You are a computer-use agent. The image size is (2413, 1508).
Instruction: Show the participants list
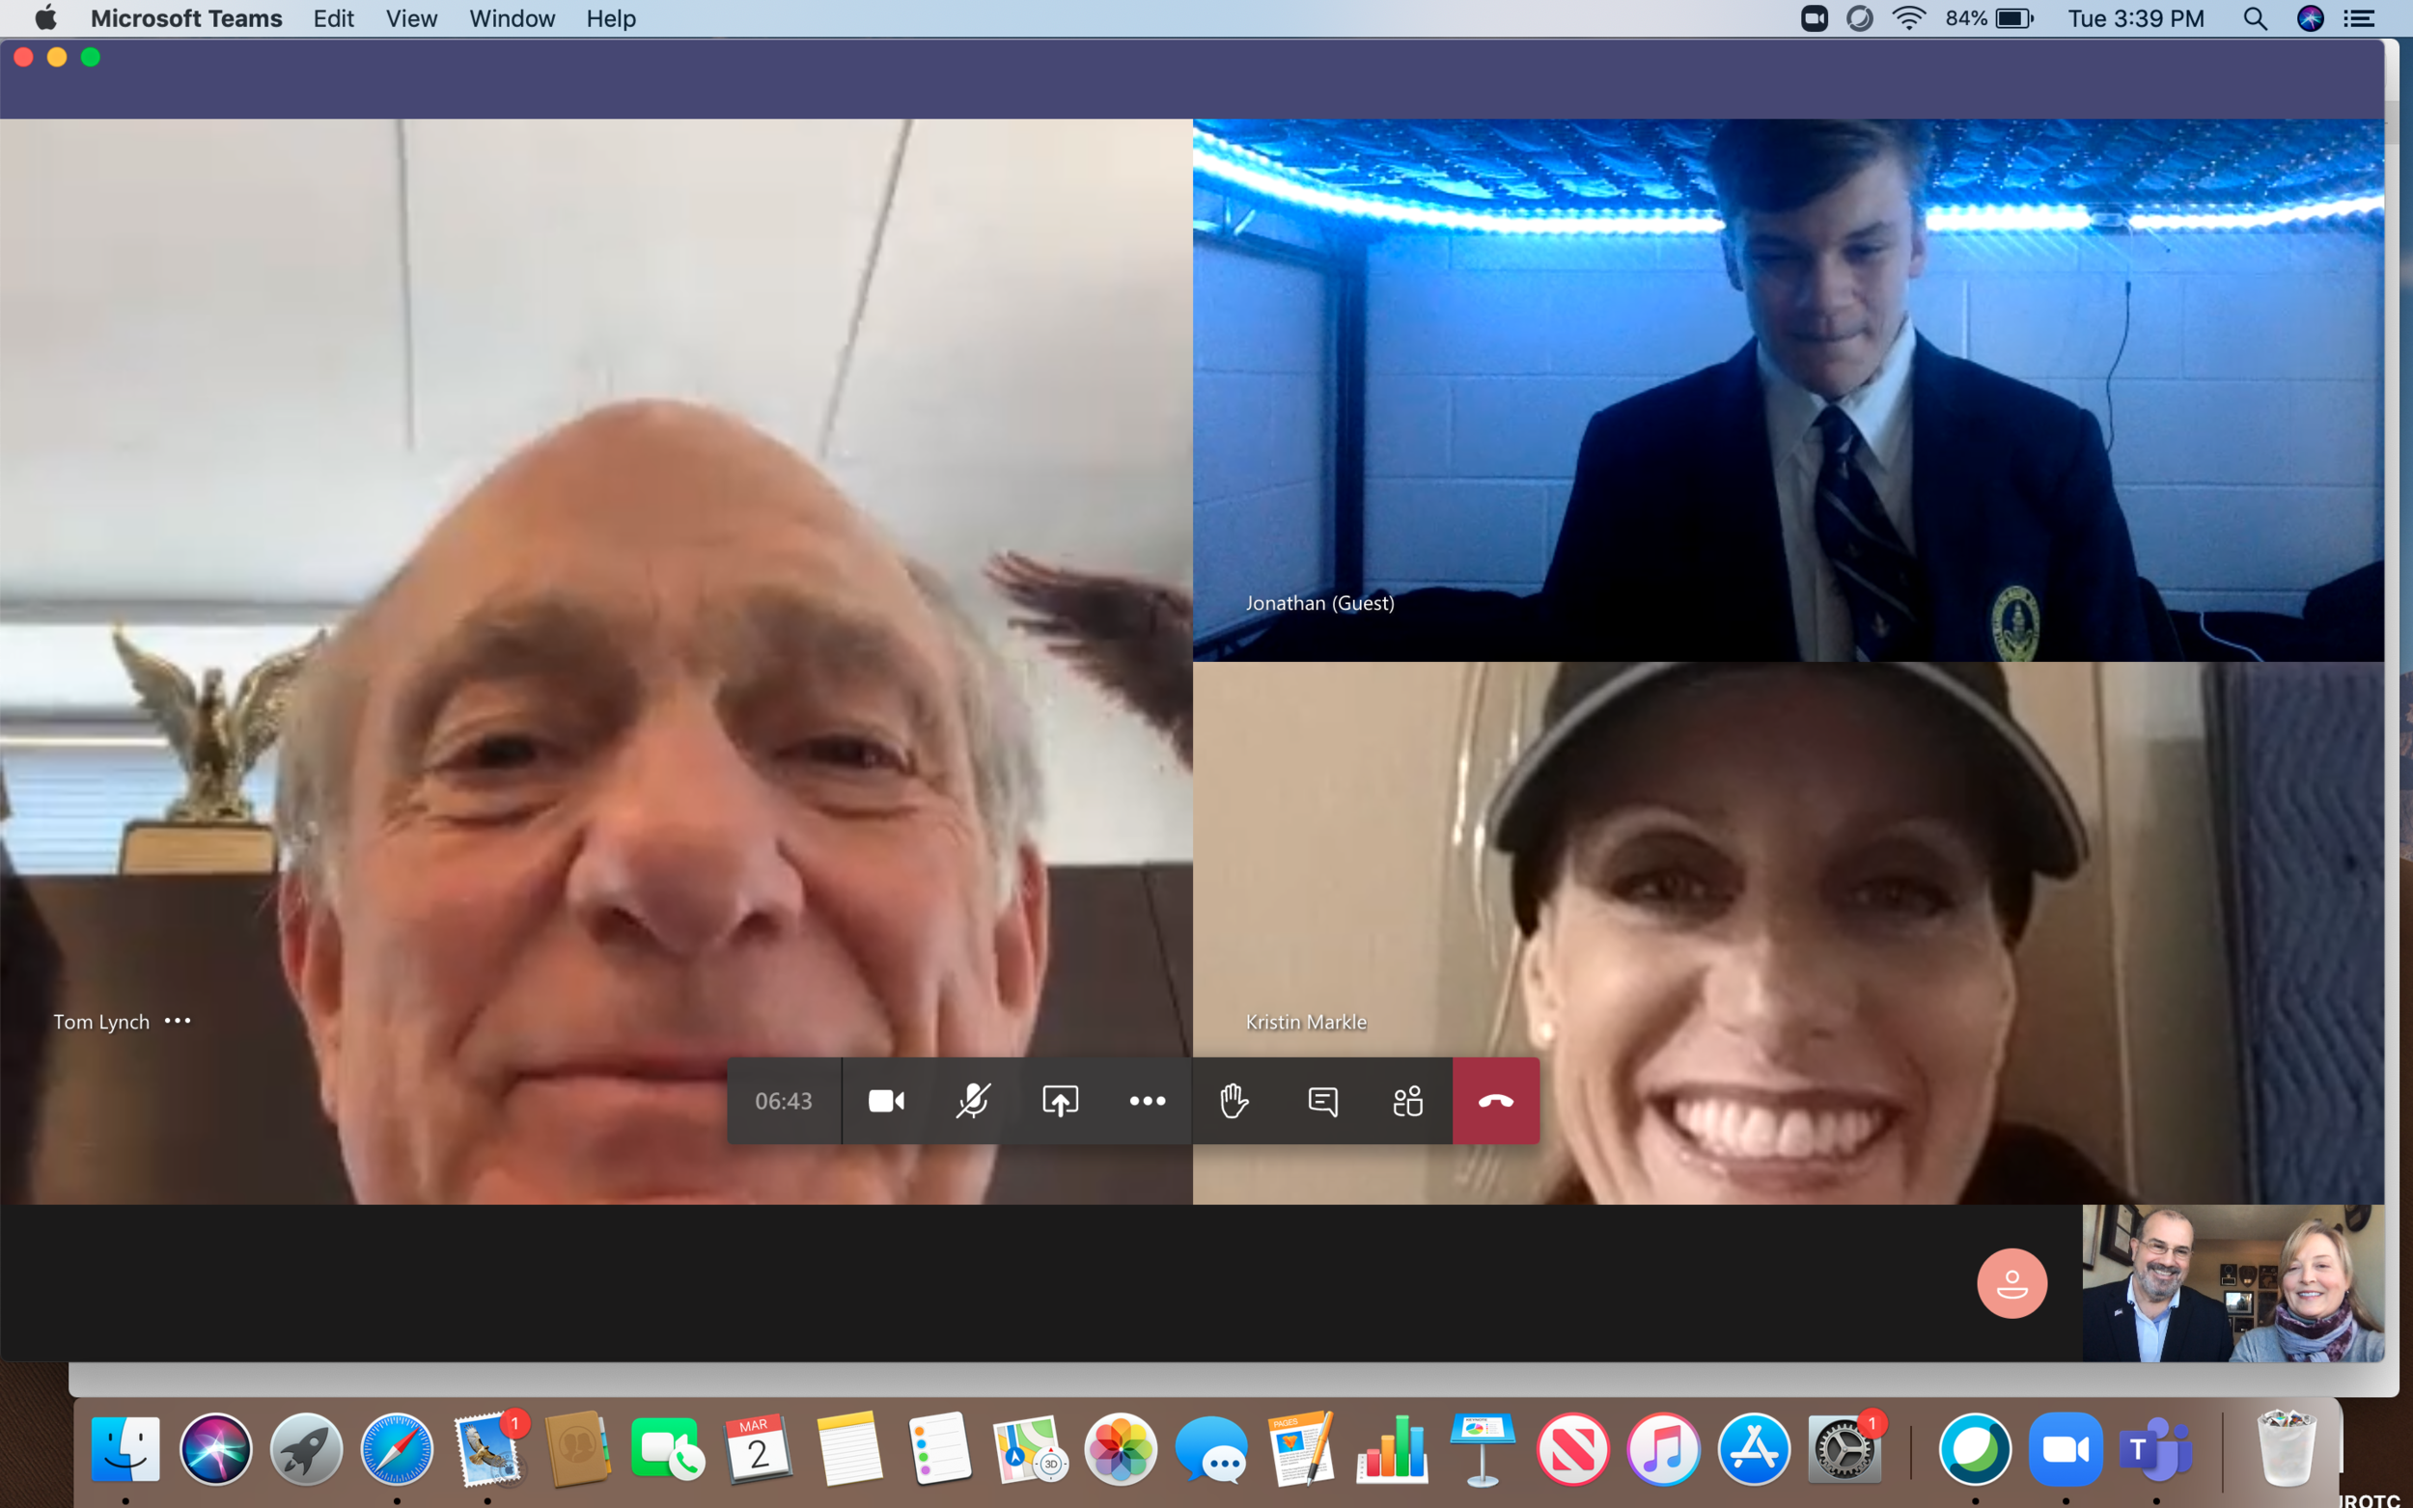click(x=1407, y=1101)
